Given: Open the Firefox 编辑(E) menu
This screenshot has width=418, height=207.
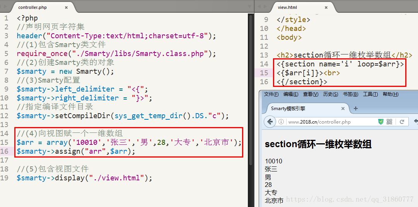Looking at the screenshot, I should pos(291,94).
